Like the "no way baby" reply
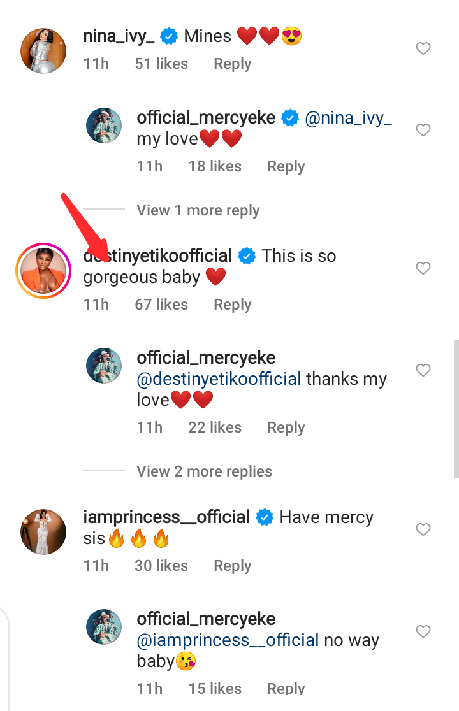459x711 pixels. [x=423, y=631]
